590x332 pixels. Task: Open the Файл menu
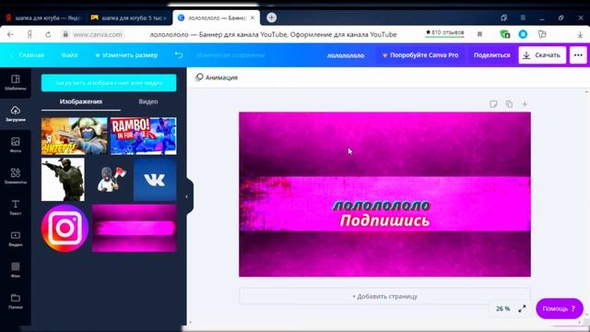click(70, 55)
